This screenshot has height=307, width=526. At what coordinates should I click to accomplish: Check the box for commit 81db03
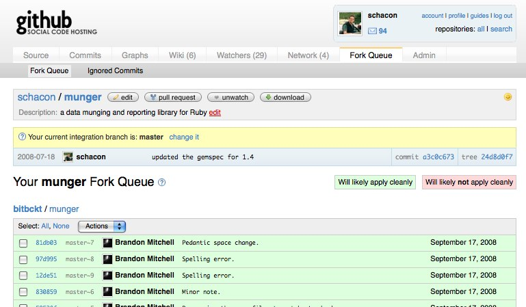tap(23, 243)
